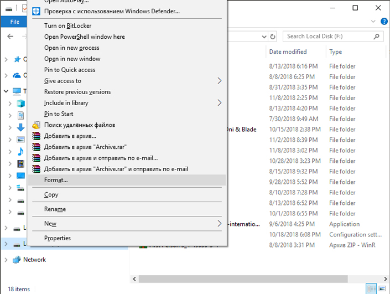Screen dimensions: 390x294
Task: Click the deleted files search icon
Action: [36, 125]
